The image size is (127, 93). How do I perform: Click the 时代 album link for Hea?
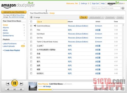coord(70,30)
